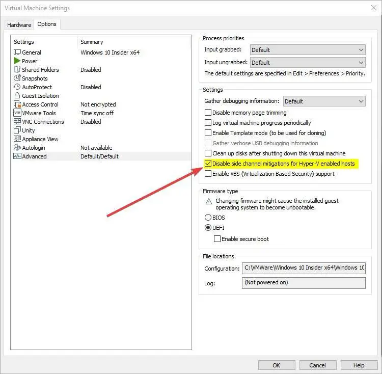Click the 'Time sync off' summary text
382x374 pixels.
[x=97, y=113]
